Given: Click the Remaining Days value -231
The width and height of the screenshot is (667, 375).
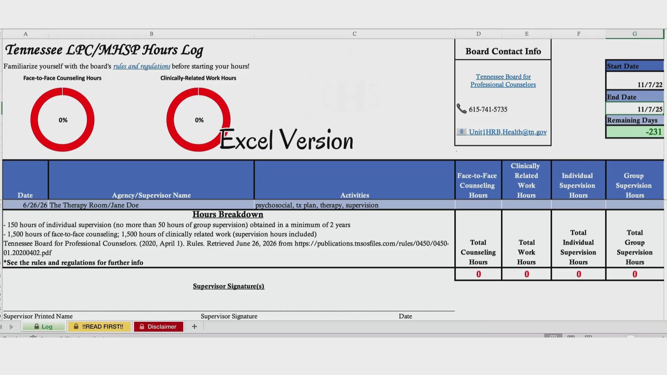Looking at the screenshot, I should [635, 132].
